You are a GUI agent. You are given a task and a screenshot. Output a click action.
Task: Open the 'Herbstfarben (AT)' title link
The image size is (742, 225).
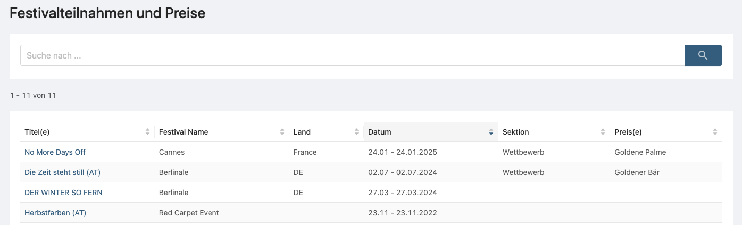tap(55, 213)
